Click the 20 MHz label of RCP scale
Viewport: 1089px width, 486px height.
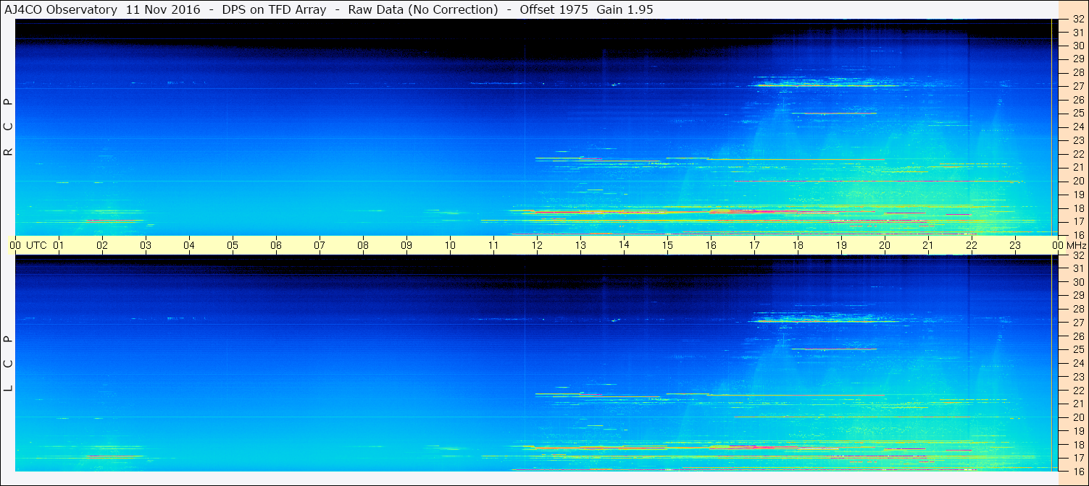coord(1077,181)
